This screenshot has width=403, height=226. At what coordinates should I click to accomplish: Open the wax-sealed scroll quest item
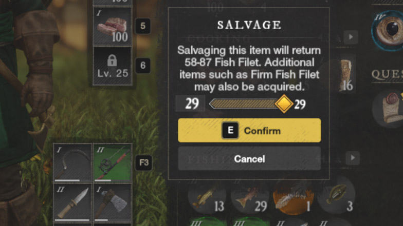[x=389, y=109]
